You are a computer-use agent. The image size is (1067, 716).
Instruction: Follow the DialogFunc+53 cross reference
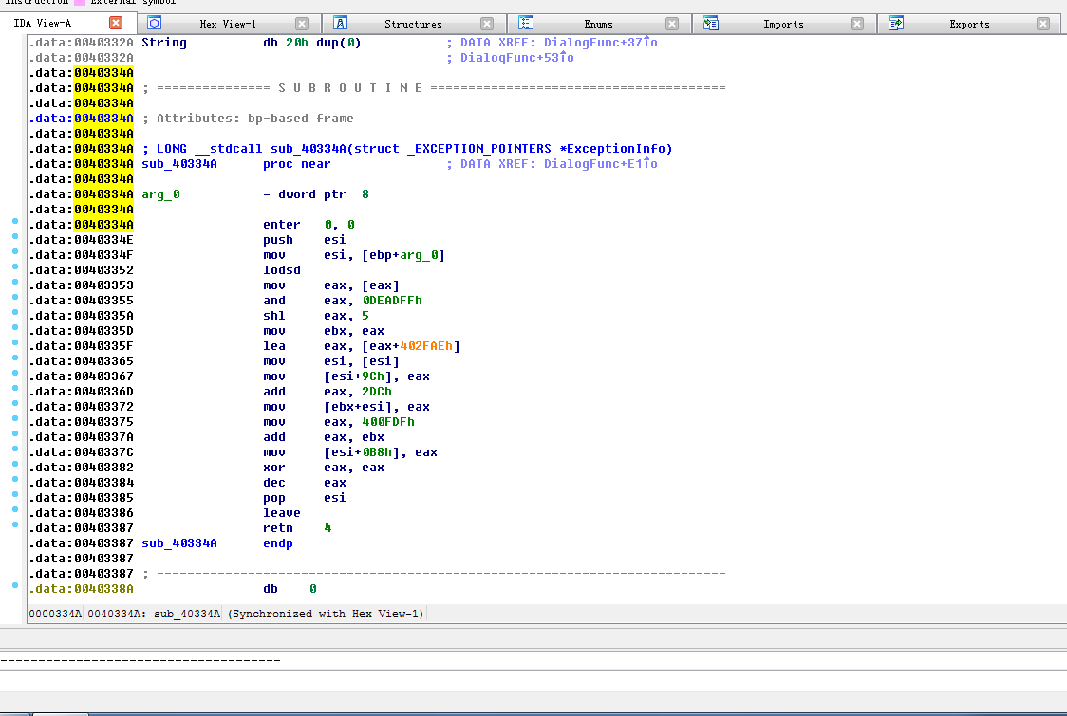[517, 58]
